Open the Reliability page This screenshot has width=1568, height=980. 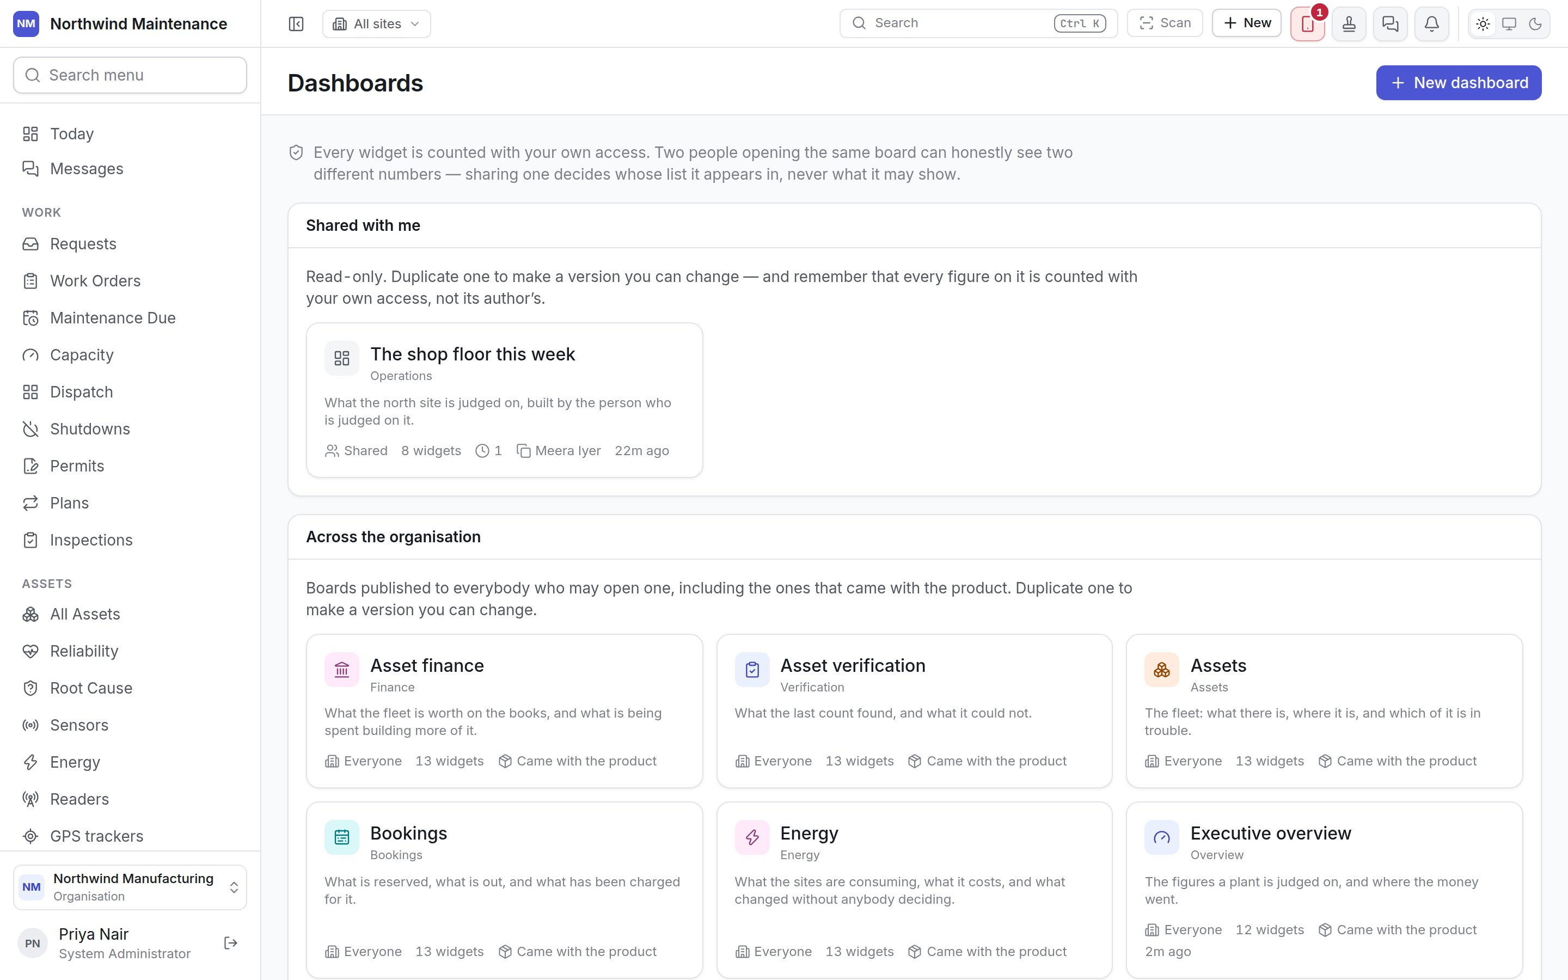click(x=130, y=651)
